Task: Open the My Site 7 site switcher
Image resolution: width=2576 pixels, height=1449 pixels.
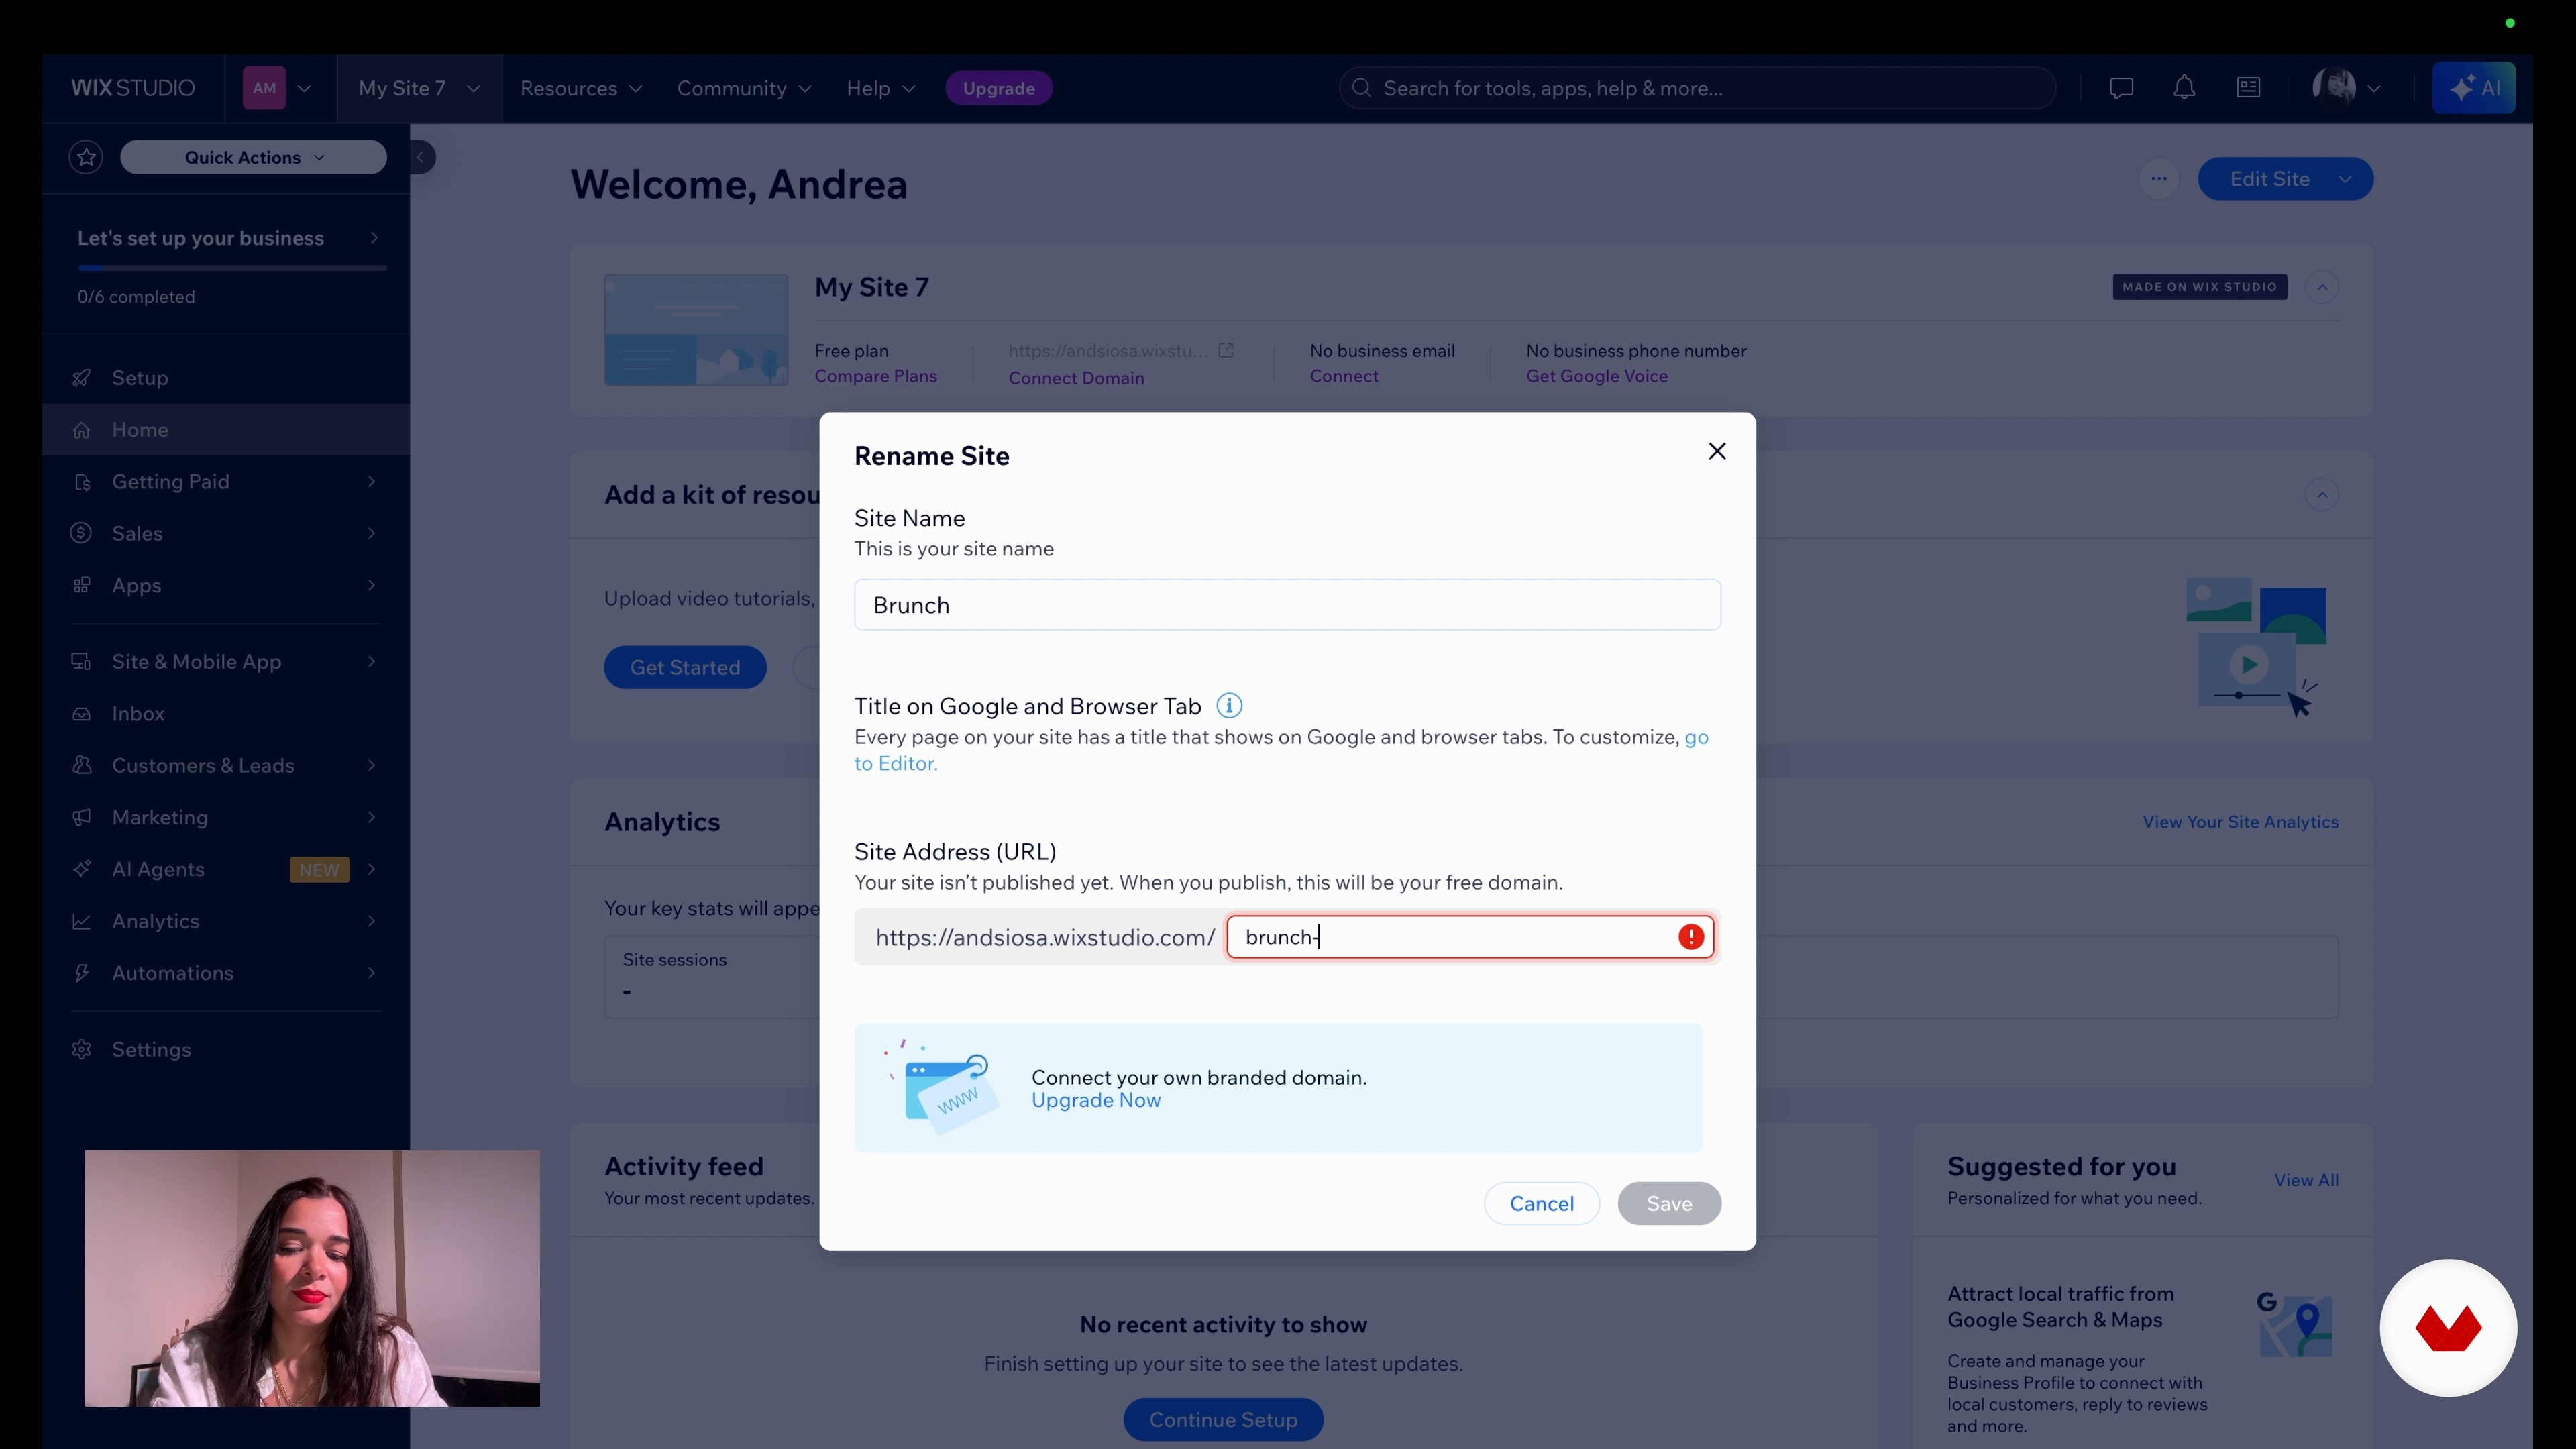Action: (419, 88)
